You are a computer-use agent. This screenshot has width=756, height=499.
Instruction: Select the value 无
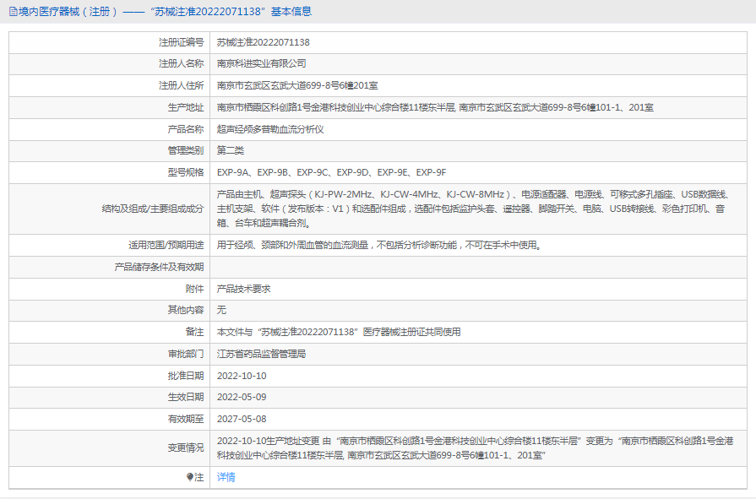pos(221,310)
